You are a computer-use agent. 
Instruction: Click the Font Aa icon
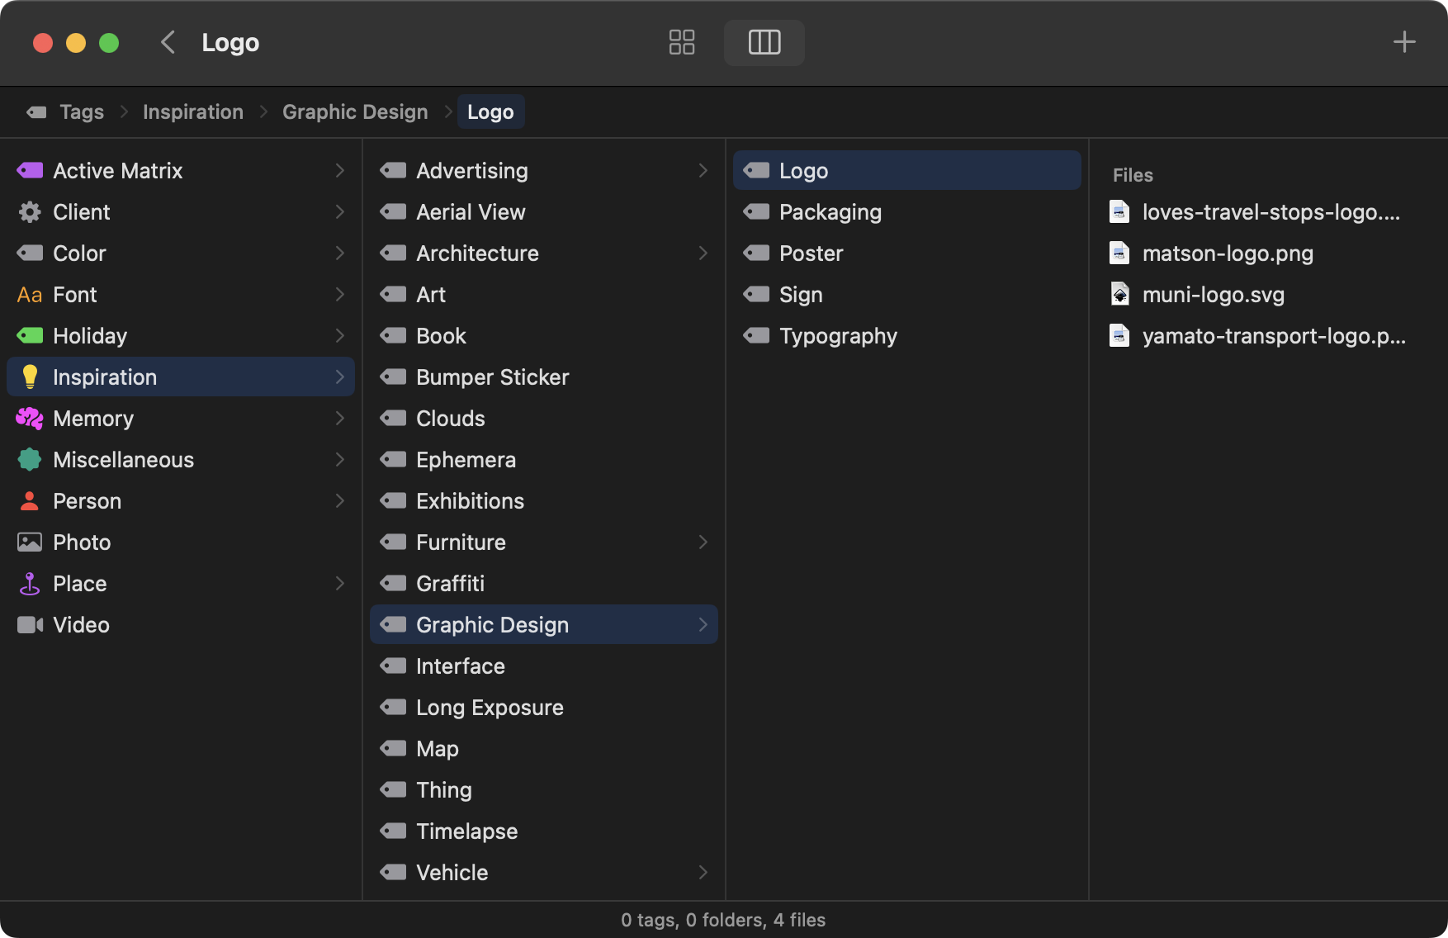30,295
